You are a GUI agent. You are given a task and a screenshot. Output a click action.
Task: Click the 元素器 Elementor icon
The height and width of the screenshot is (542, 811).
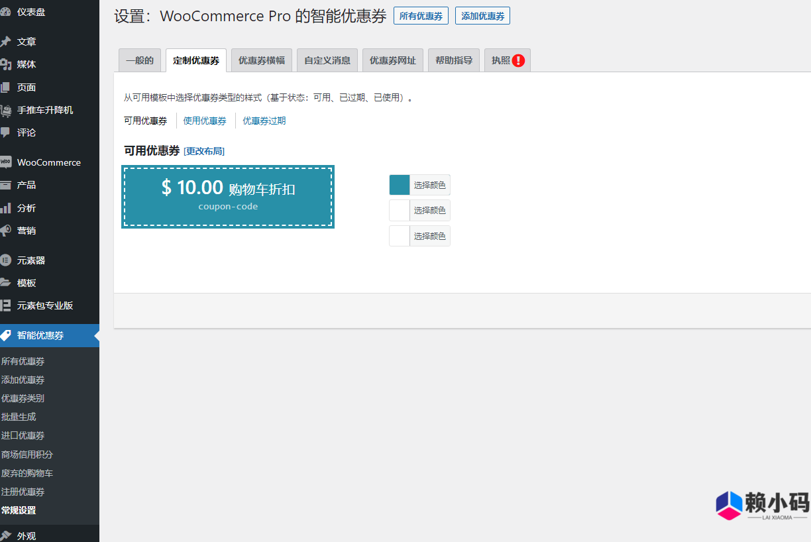[x=5, y=260]
